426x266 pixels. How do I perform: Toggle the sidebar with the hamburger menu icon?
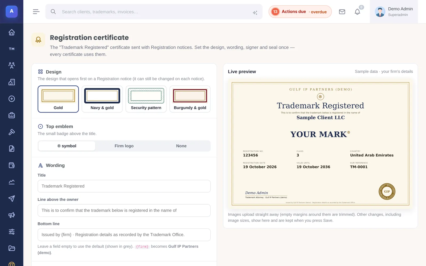click(x=36, y=12)
